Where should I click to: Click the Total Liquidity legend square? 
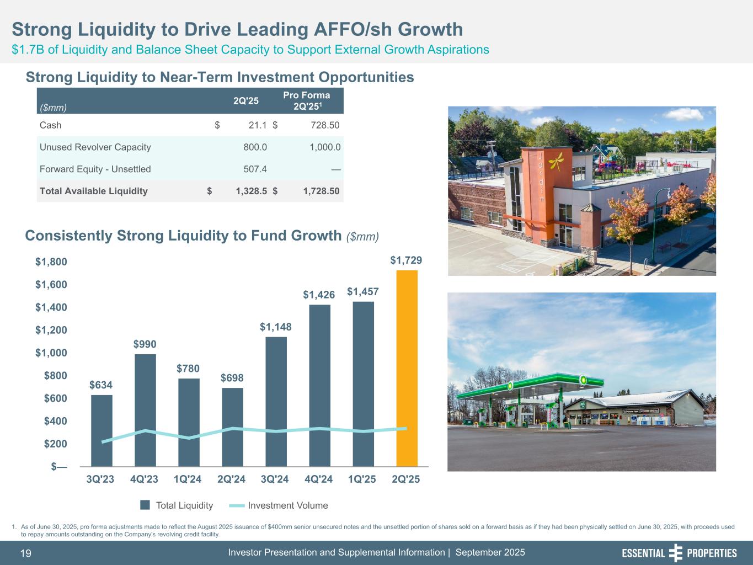click(145, 505)
